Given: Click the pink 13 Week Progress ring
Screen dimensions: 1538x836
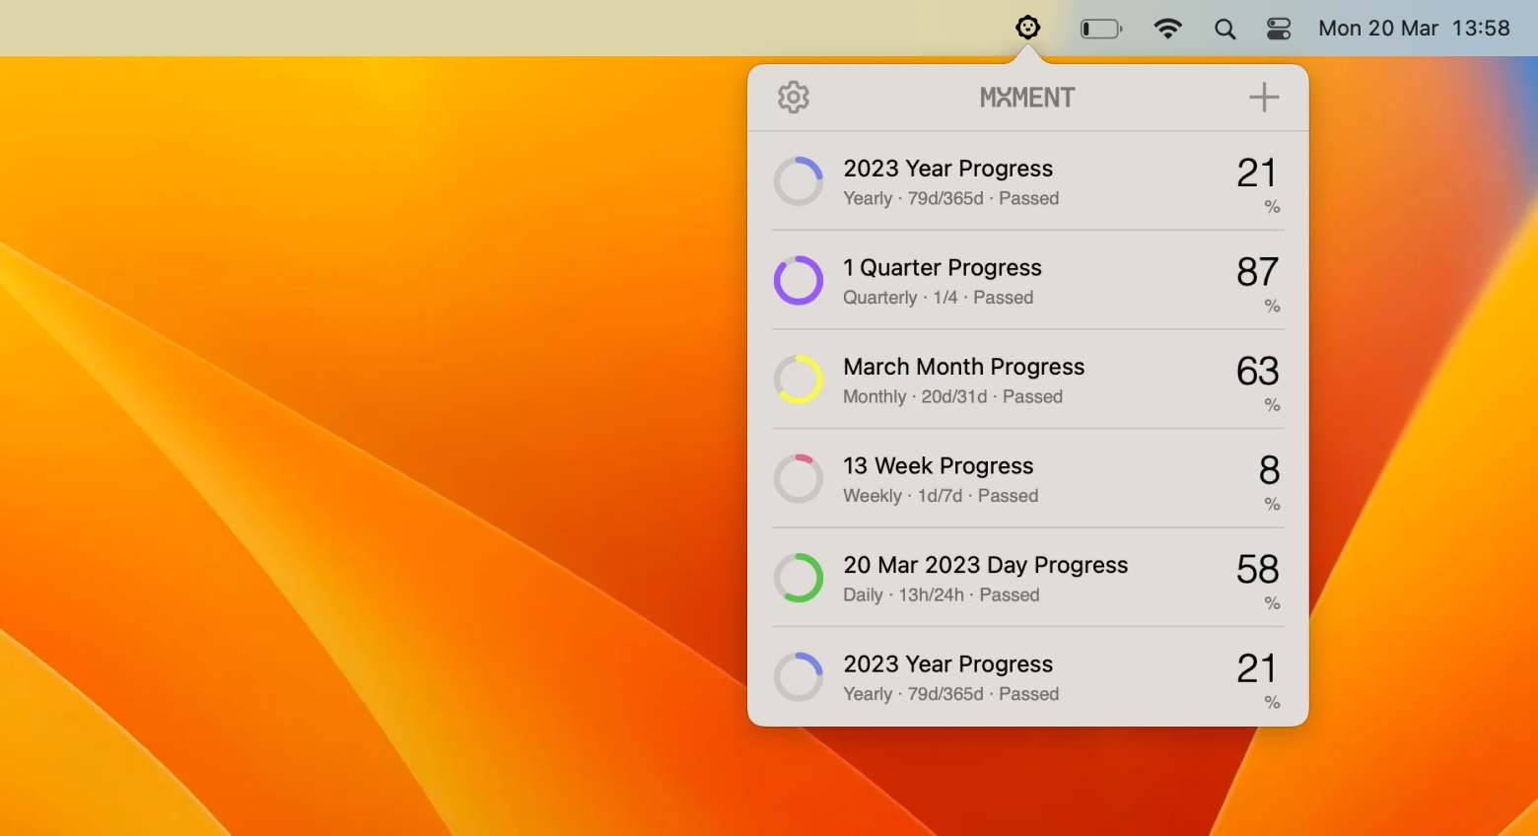Looking at the screenshot, I should click(x=799, y=478).
